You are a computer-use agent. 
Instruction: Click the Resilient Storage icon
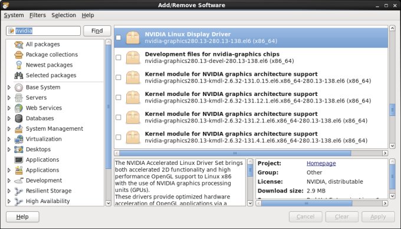pyautogui.click(x=19, y=191)
